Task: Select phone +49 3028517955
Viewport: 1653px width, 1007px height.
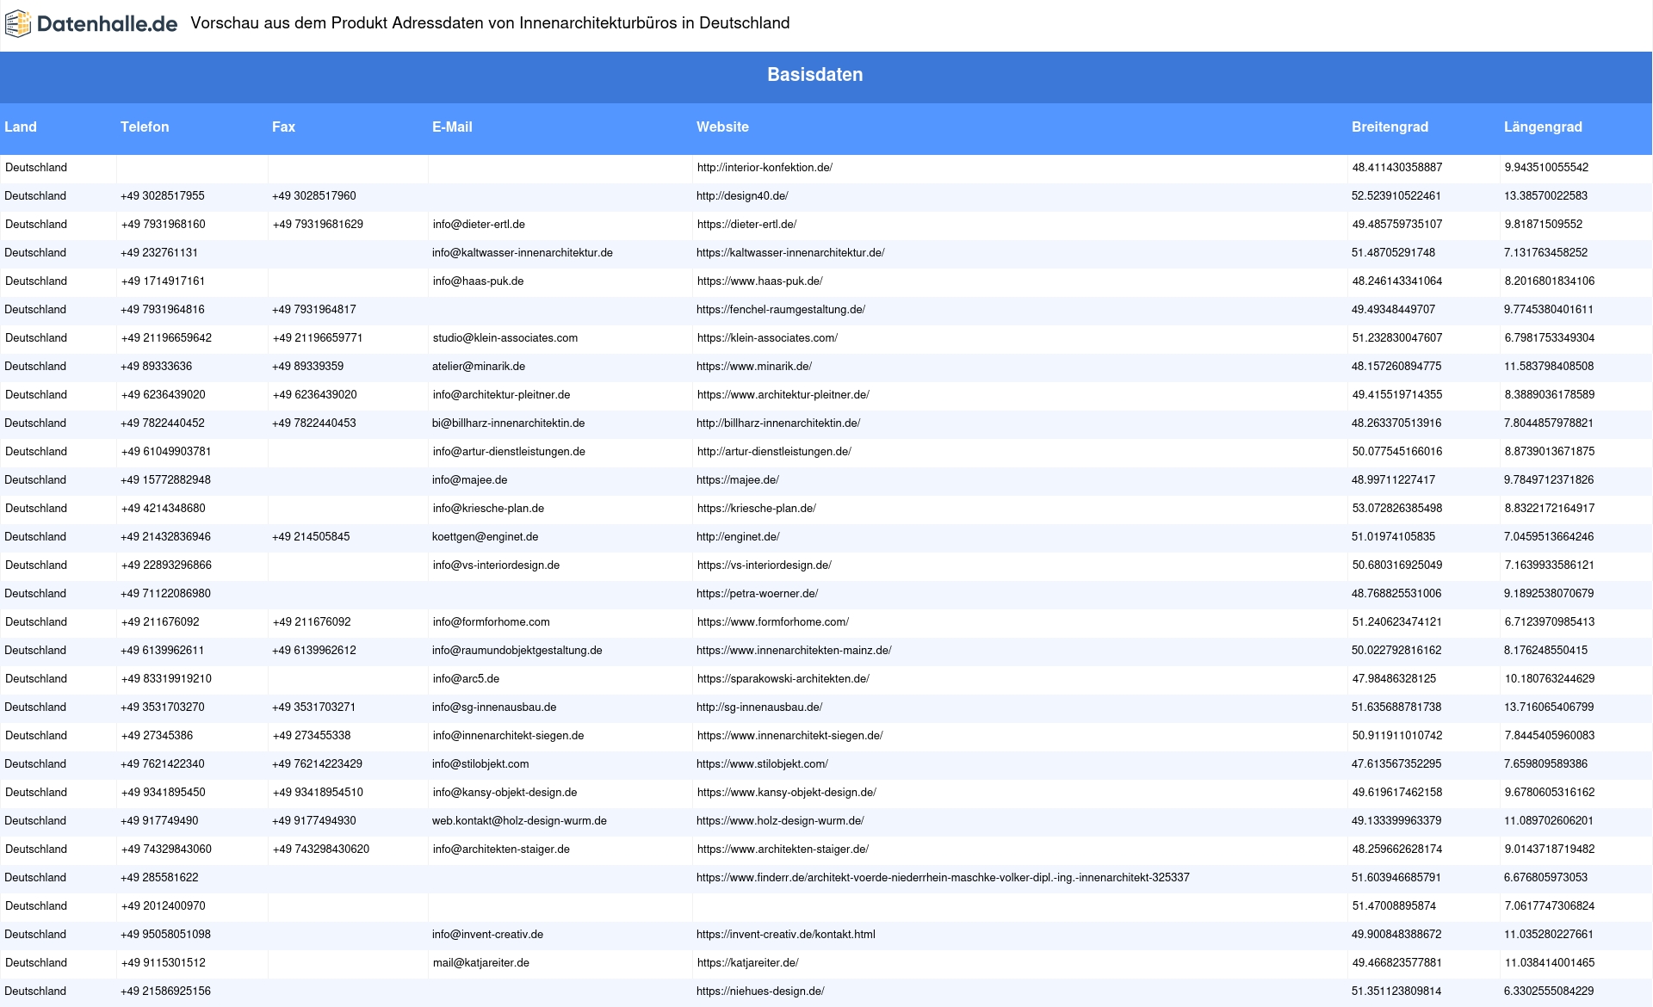Action: coord(163,196)
